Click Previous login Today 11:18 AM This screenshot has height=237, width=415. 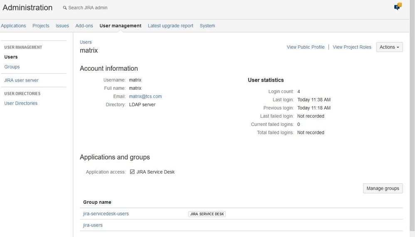(x=314, y=108)
